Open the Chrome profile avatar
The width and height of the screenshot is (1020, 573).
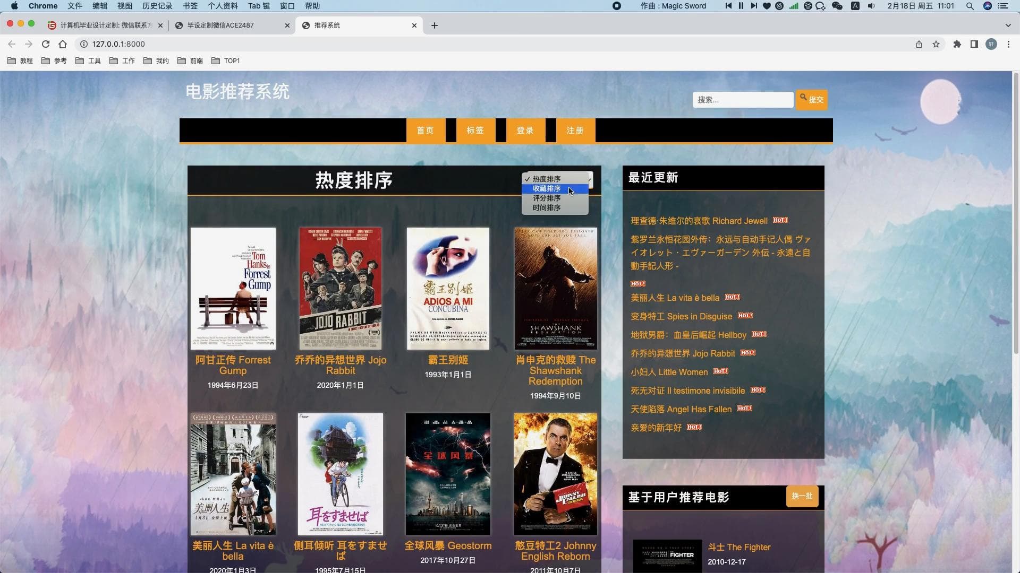click(x=991, y=44)
